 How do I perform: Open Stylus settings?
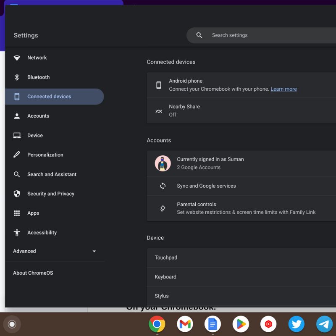click(x=241, y=296)
